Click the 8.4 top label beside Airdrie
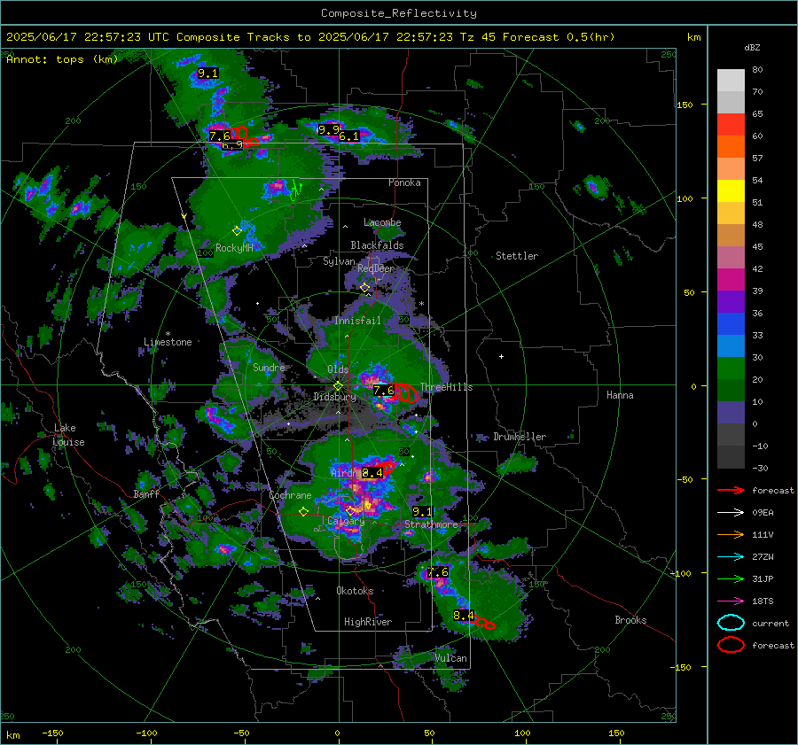The image size is (798, 745). [x=372, y=473]
